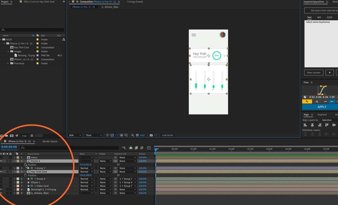
Task: Switch to JSON tab in InspectorSpacetime
Action: coord(329,17)
